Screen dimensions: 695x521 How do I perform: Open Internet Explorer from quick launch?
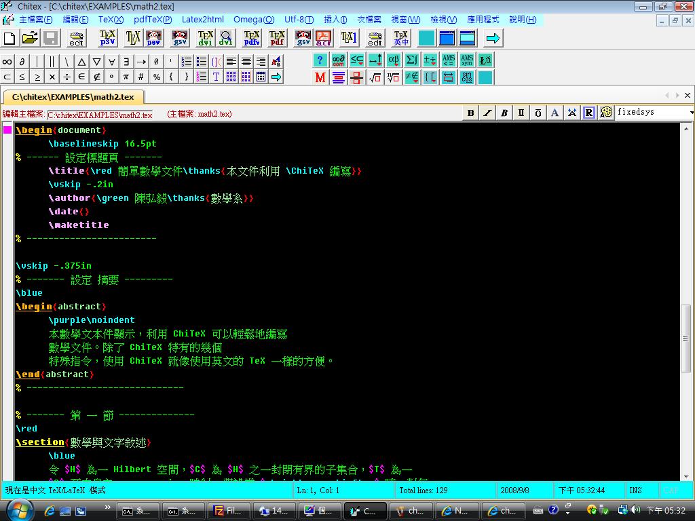coord(49,511)
